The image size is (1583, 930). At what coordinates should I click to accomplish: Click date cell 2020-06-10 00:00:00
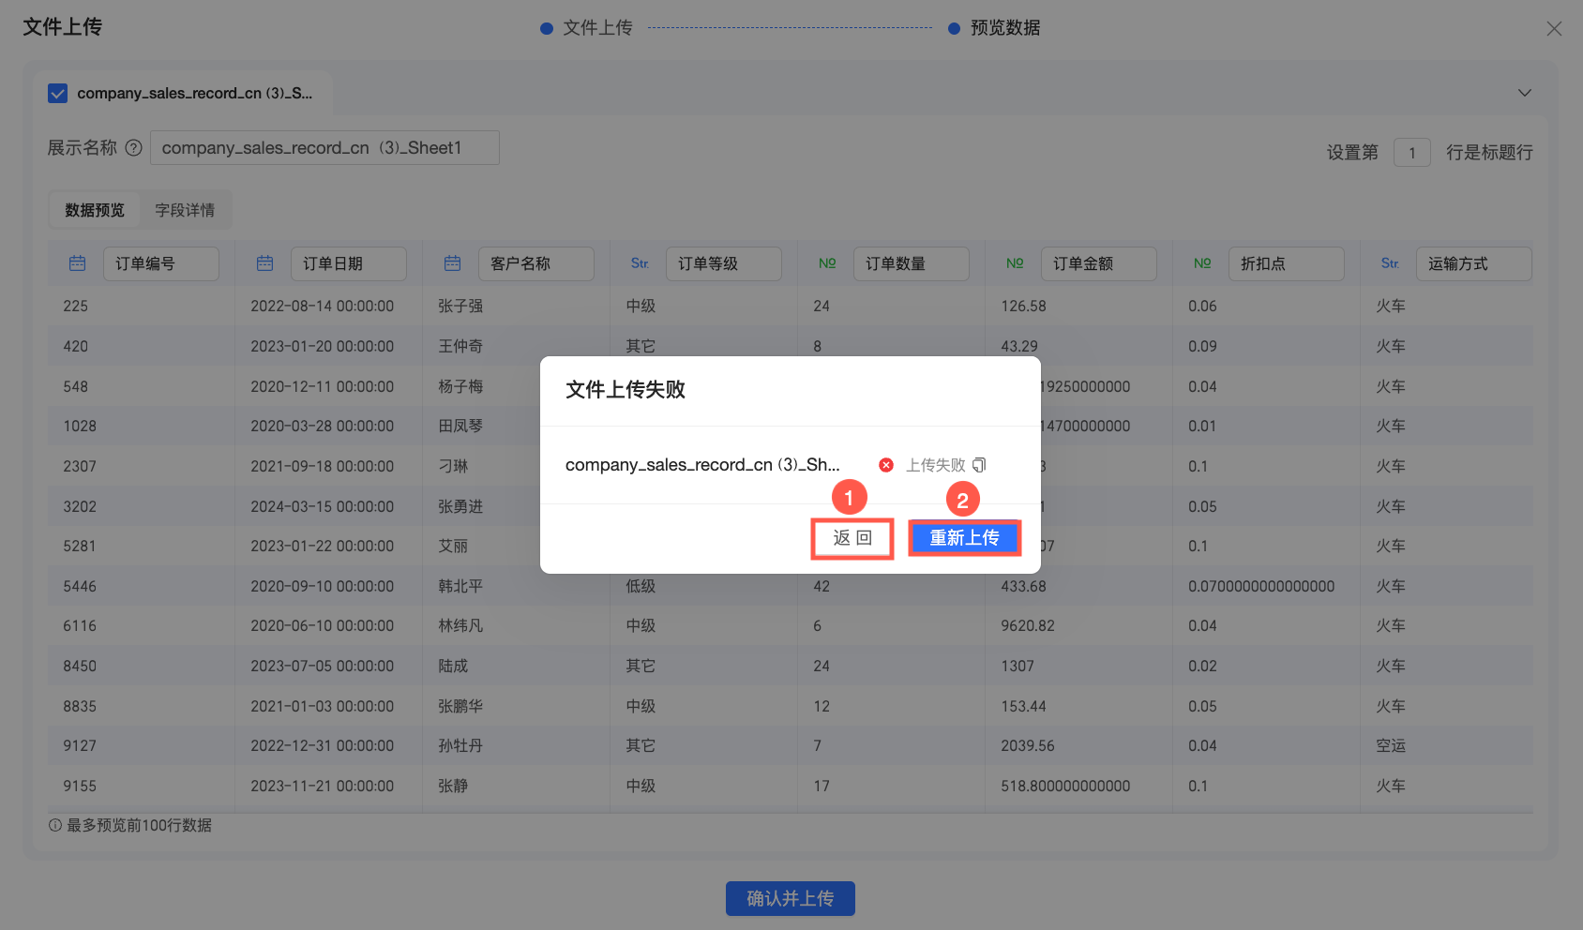tap(323, 626)
